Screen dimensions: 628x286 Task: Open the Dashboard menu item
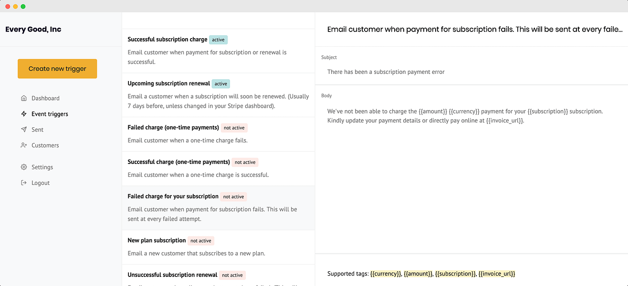[45, 98]
